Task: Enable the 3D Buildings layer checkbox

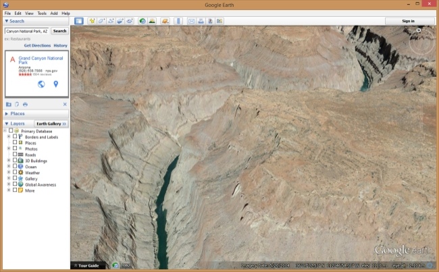Action: coord(15,161)
